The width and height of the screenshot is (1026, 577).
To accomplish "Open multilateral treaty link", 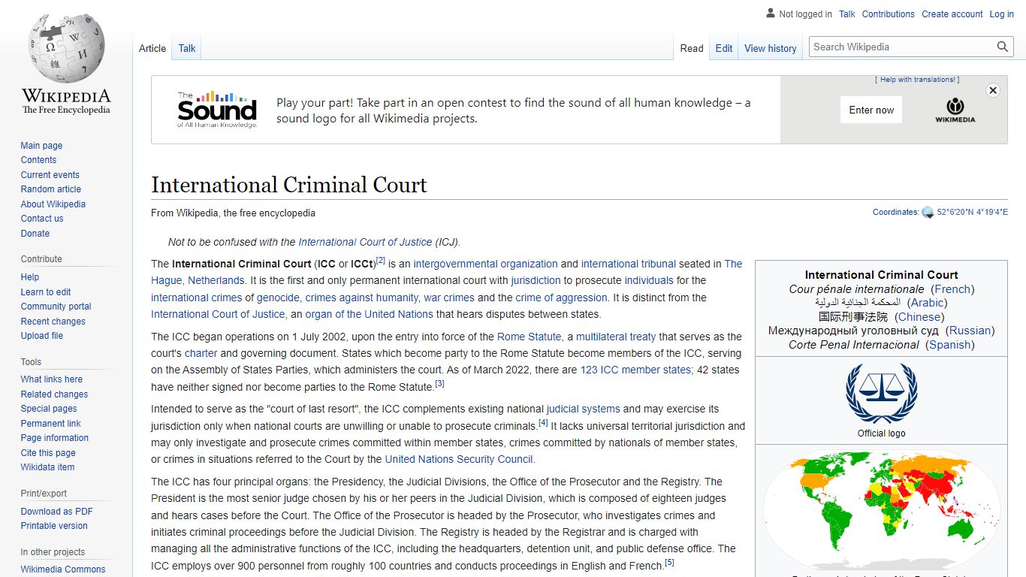I will tap(616, 337).
